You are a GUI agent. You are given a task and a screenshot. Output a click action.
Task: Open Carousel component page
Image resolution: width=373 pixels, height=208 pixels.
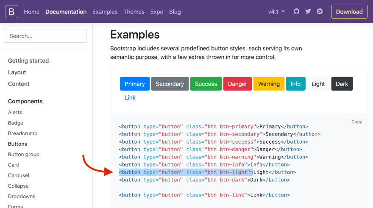pos(18,175)
